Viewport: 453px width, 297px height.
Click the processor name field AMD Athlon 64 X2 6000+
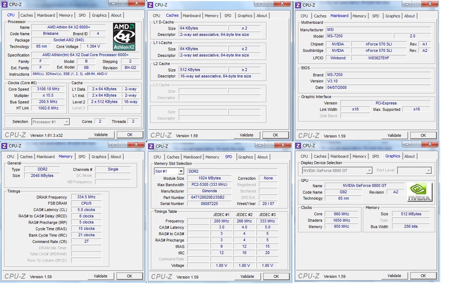(x=69, y=27)
